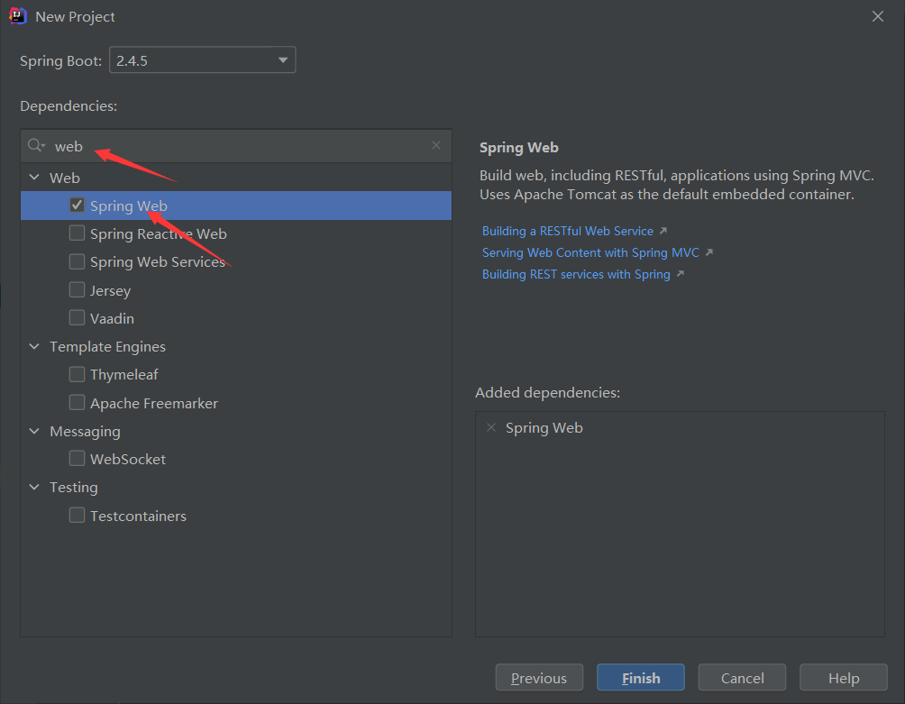
Task: Tick the Thymeleaf checkbox
Action: (78, 374)
